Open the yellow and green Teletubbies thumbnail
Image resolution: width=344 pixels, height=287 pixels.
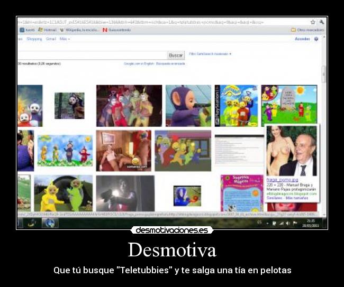point(63,193)
